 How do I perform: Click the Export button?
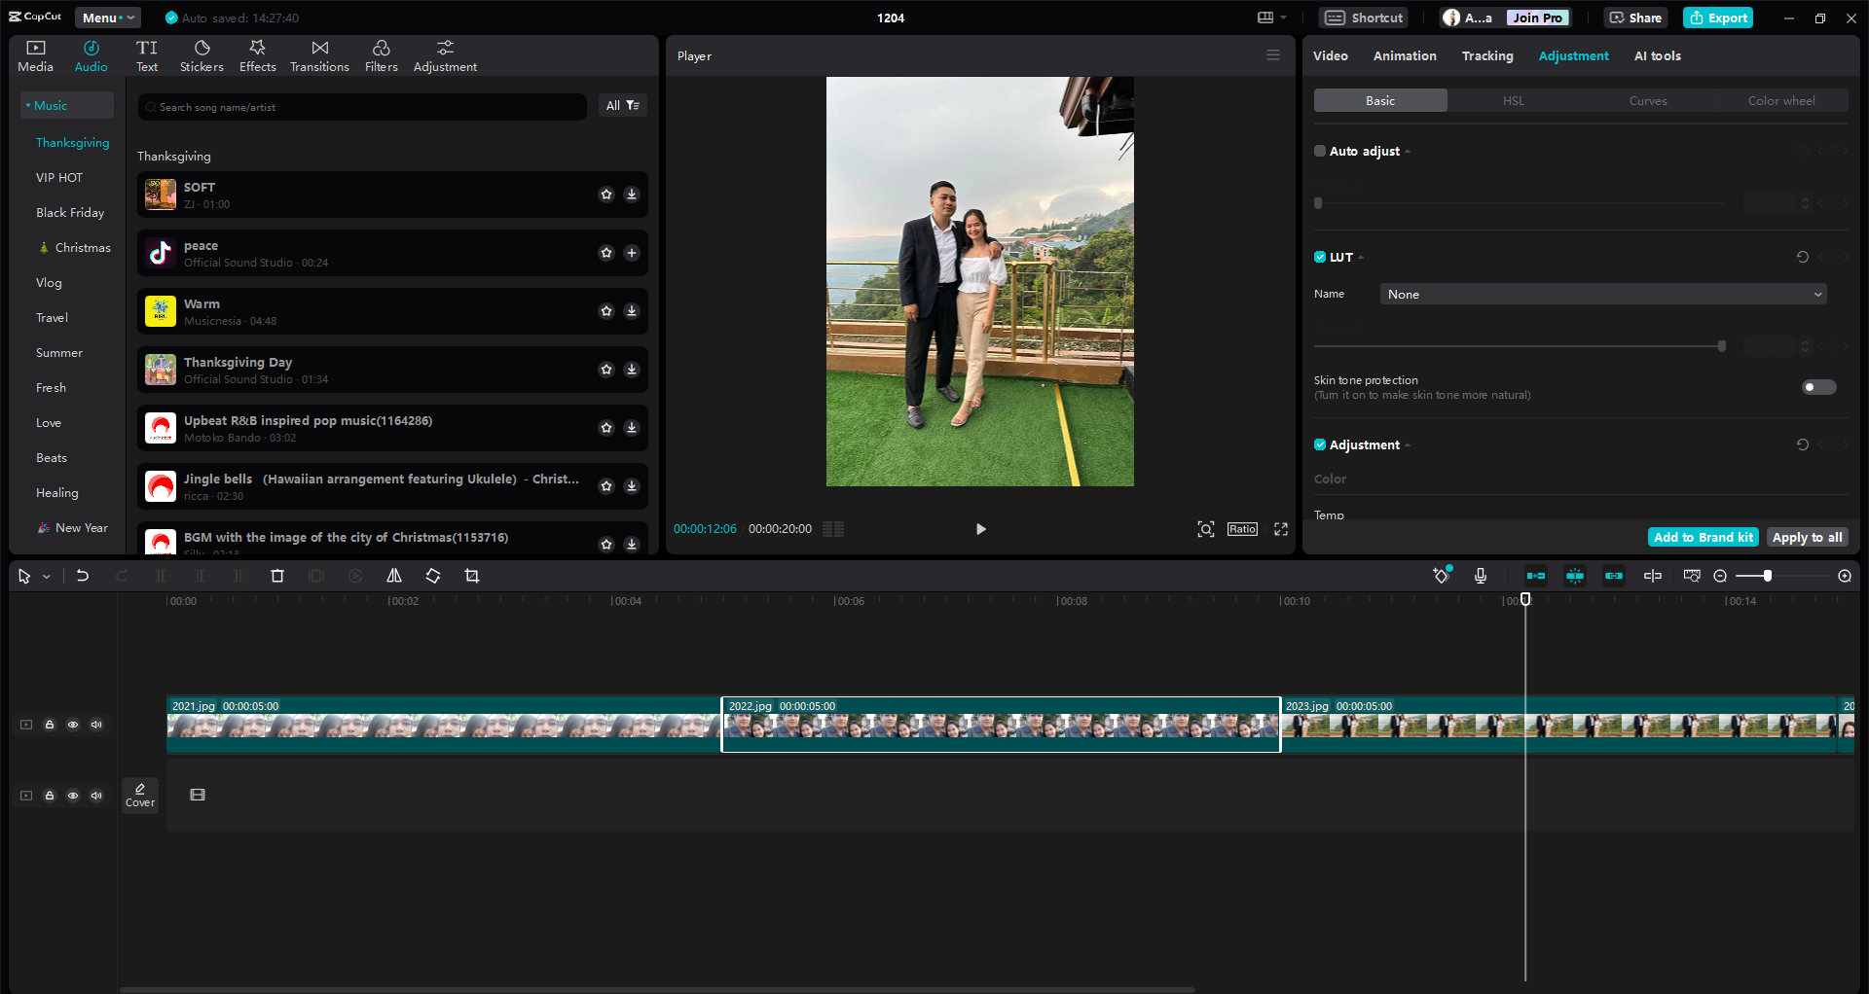pos(1718,18)
